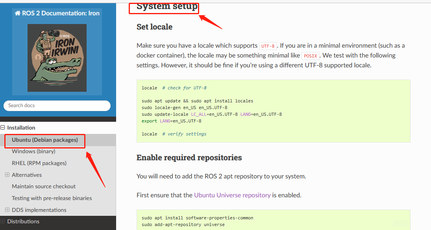Click 'sudo apt install software-properties-common' line
The height and width of the screenshot is (230, 431).
pos(197,218)
